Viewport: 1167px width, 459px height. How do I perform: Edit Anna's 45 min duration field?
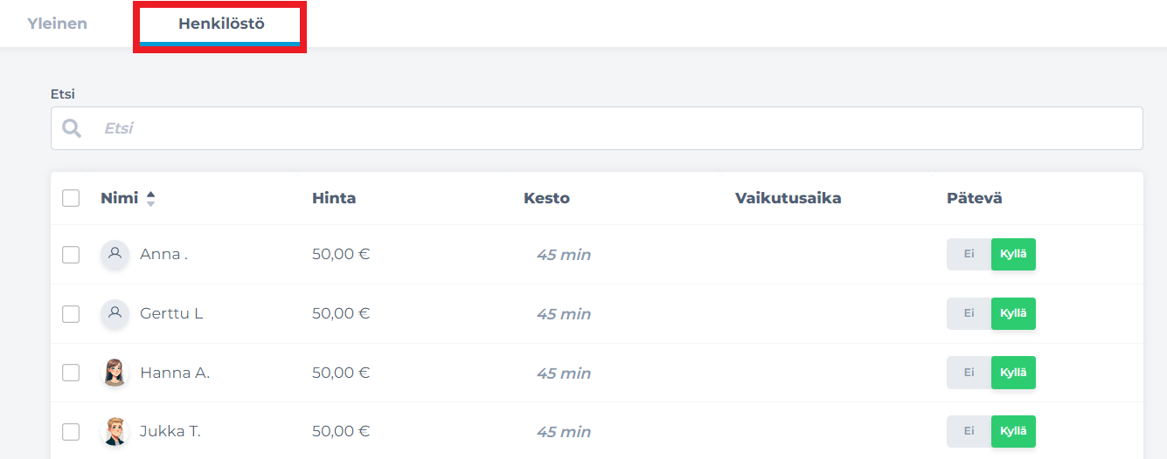click(564, 255)
